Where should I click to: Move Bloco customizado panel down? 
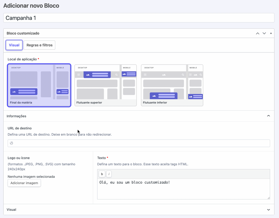(264, 33)
